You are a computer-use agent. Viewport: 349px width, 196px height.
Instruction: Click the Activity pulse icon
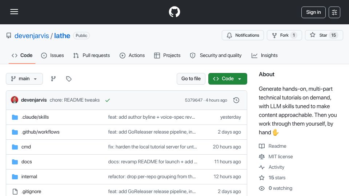(262, 167)
